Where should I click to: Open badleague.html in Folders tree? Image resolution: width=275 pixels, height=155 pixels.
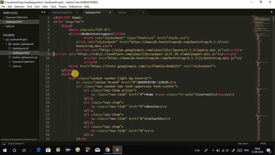pos(21,53)
